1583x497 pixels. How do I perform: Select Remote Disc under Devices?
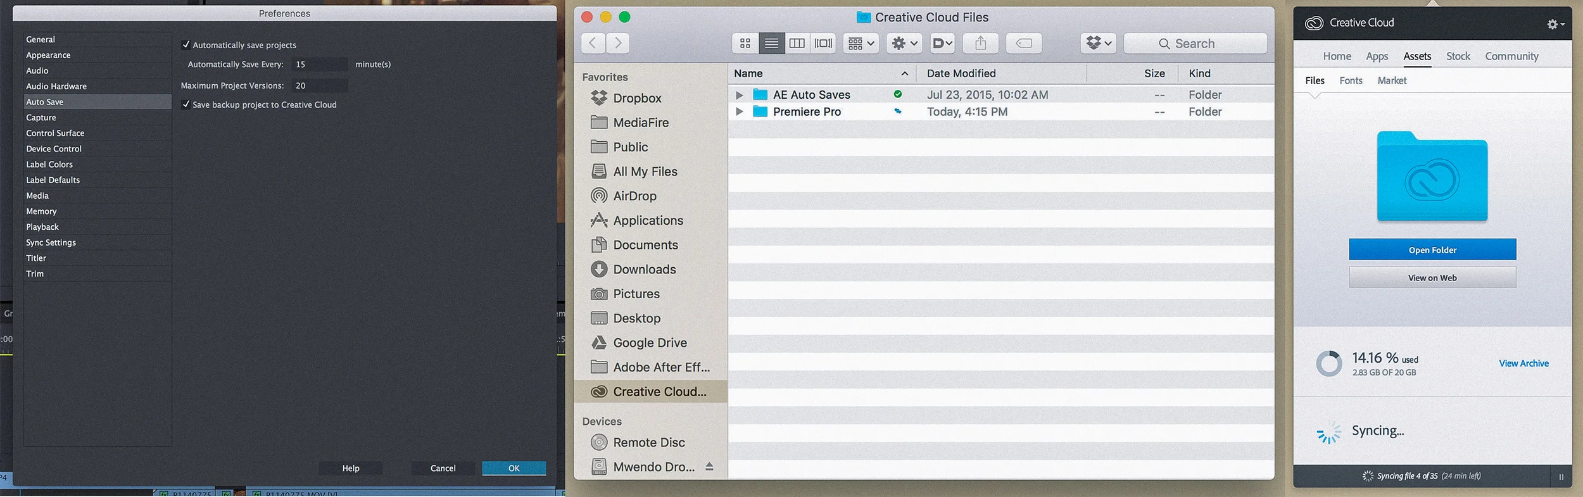pos(650,443)
